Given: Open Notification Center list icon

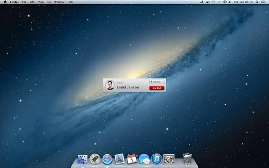Looking at the screenshot, I should (x=263, y=2).
